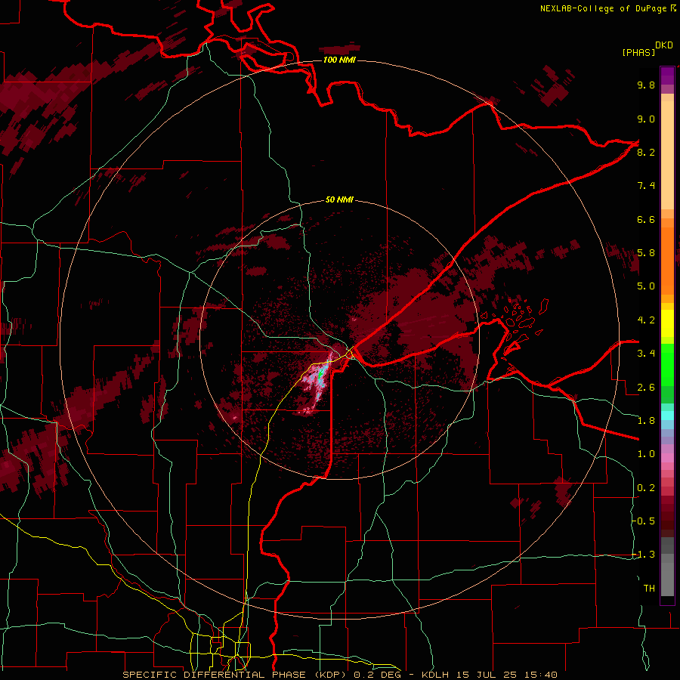Click the TH label at scale bottom
This screenshot has width=680, height=680.
(649, 589)
